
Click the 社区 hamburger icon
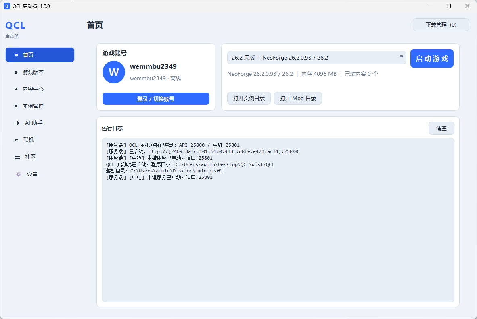[x=18, y=157]
